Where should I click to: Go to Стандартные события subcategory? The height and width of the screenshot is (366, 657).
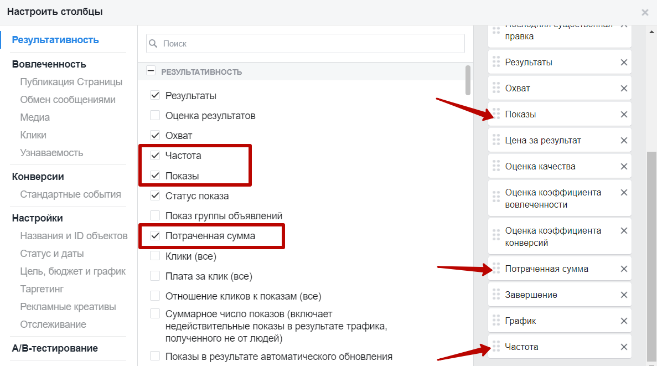(x=70, y=194)
